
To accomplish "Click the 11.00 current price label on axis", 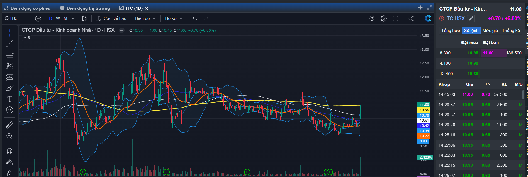I will point(424,105).
